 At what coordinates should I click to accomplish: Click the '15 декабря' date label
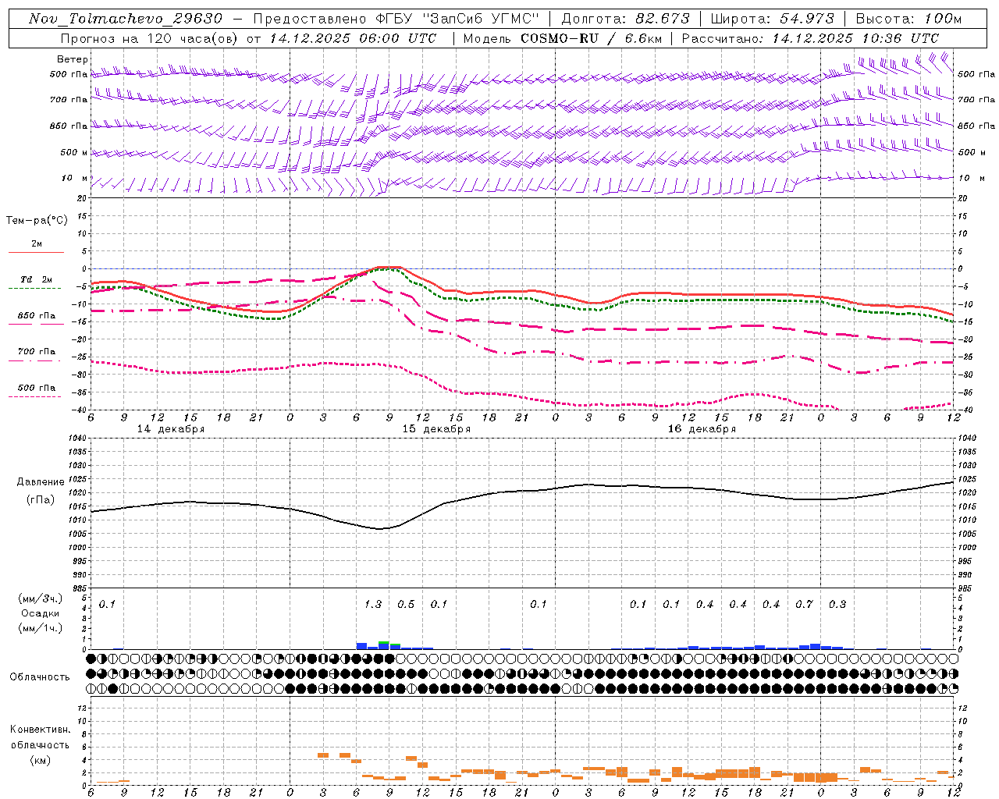coord(436,429)
